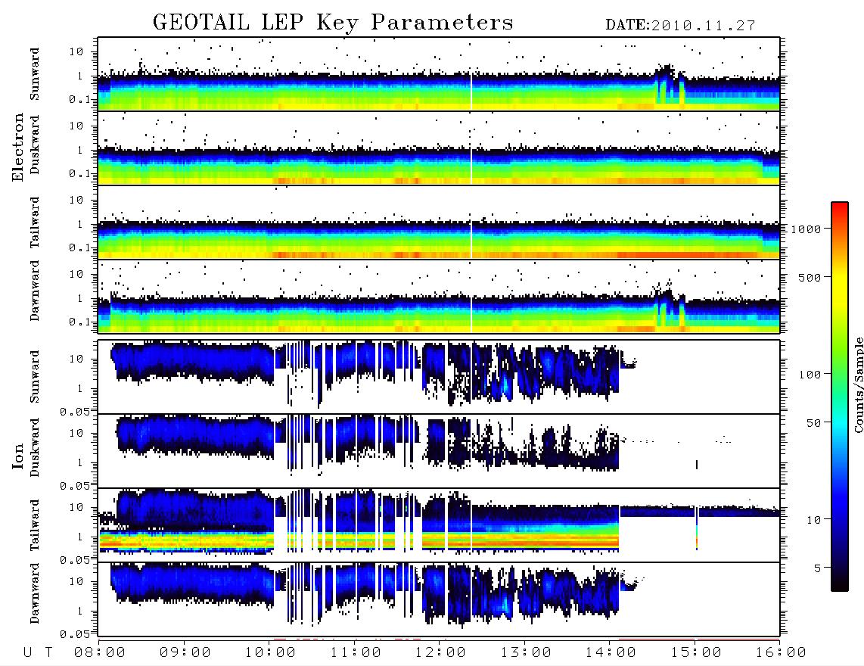Viewport: 864px width, 666px height.
Task: Click the Ion Tailward spectrogram panel
Action: [439, 525]
